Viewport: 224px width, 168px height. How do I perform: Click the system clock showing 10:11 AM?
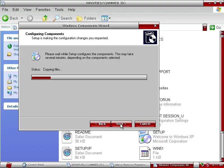(x=218, y=165)
